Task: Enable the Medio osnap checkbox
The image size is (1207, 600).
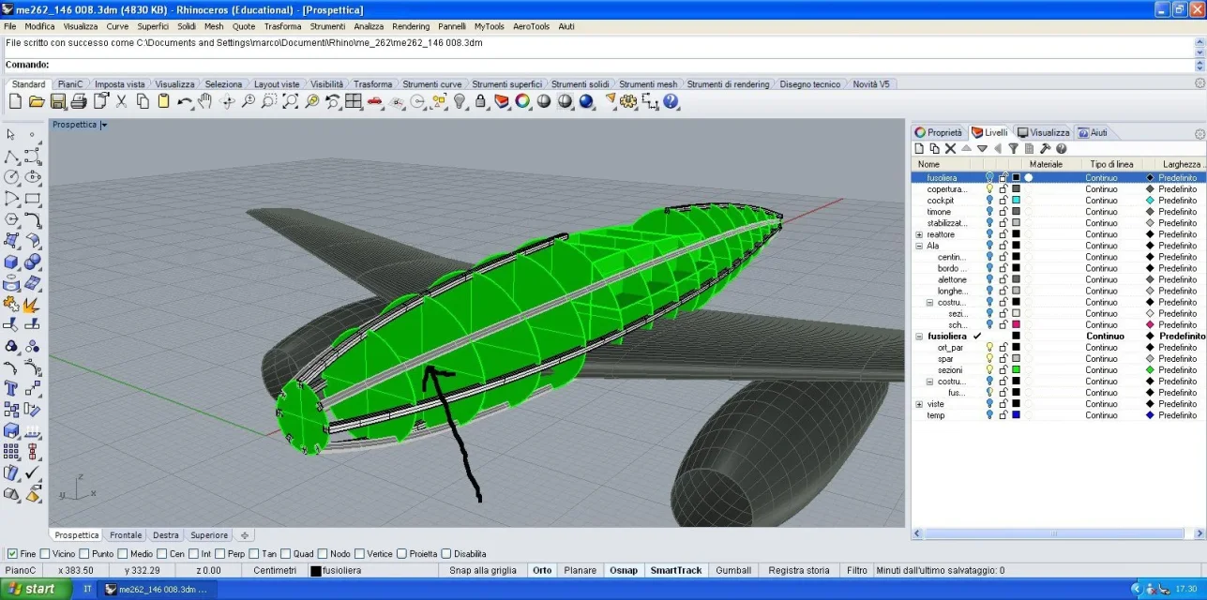Action: 124,554
